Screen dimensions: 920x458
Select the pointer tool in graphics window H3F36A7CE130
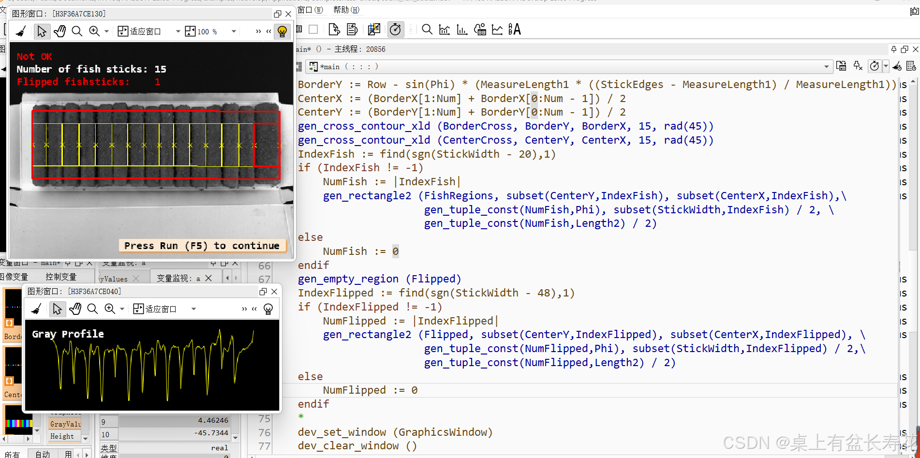point(42,31)
